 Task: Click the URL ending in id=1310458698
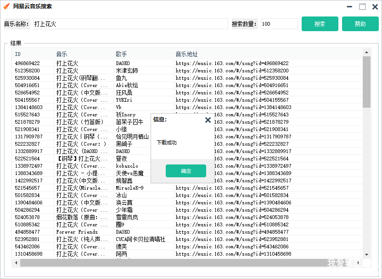(233, 254)
